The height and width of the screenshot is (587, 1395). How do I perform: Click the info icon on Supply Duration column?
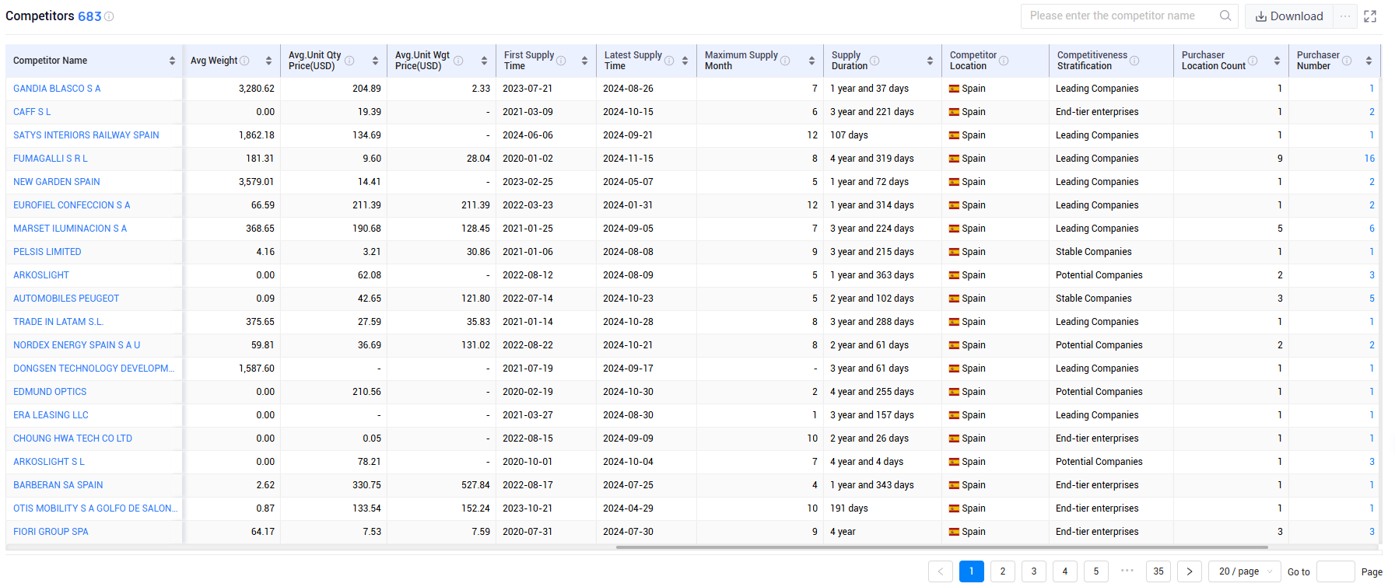[875, 61]
